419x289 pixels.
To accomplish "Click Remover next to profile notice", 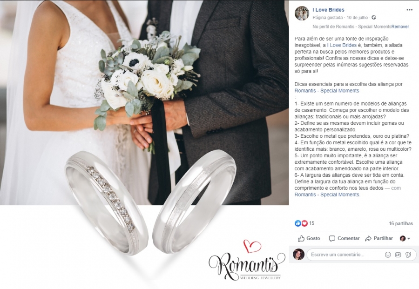I will 400,27.
